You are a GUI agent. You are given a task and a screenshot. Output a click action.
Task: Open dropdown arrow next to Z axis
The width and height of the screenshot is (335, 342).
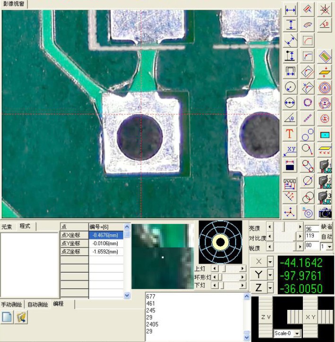(x=270, y=288)
